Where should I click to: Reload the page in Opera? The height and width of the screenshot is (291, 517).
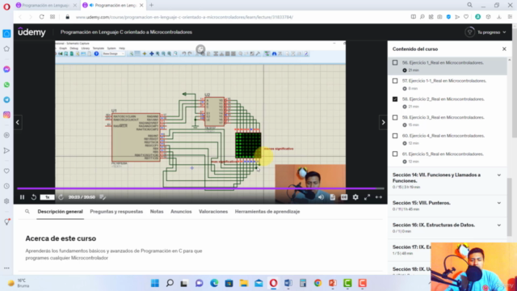pos(41,17)
